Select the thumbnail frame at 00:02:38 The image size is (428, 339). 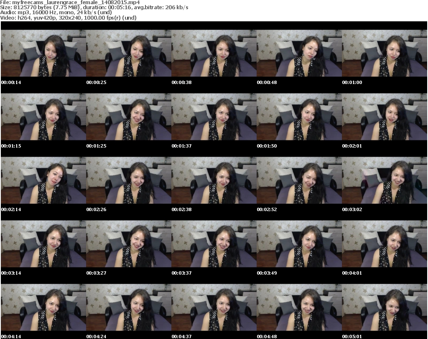214,181
